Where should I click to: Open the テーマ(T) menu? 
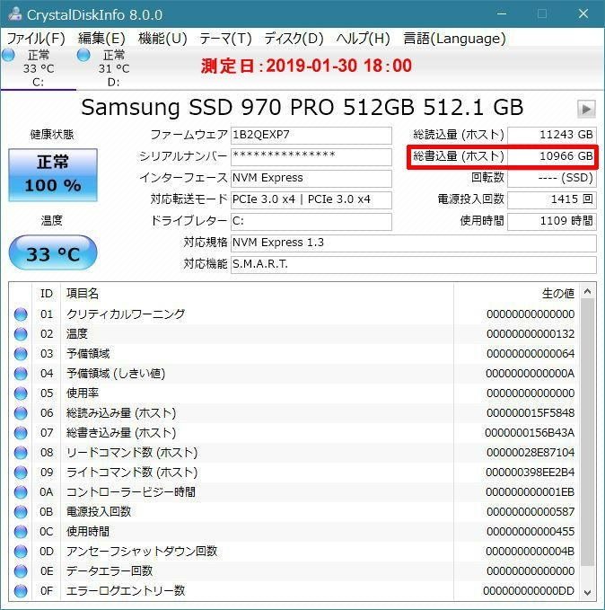click(225, 39)
